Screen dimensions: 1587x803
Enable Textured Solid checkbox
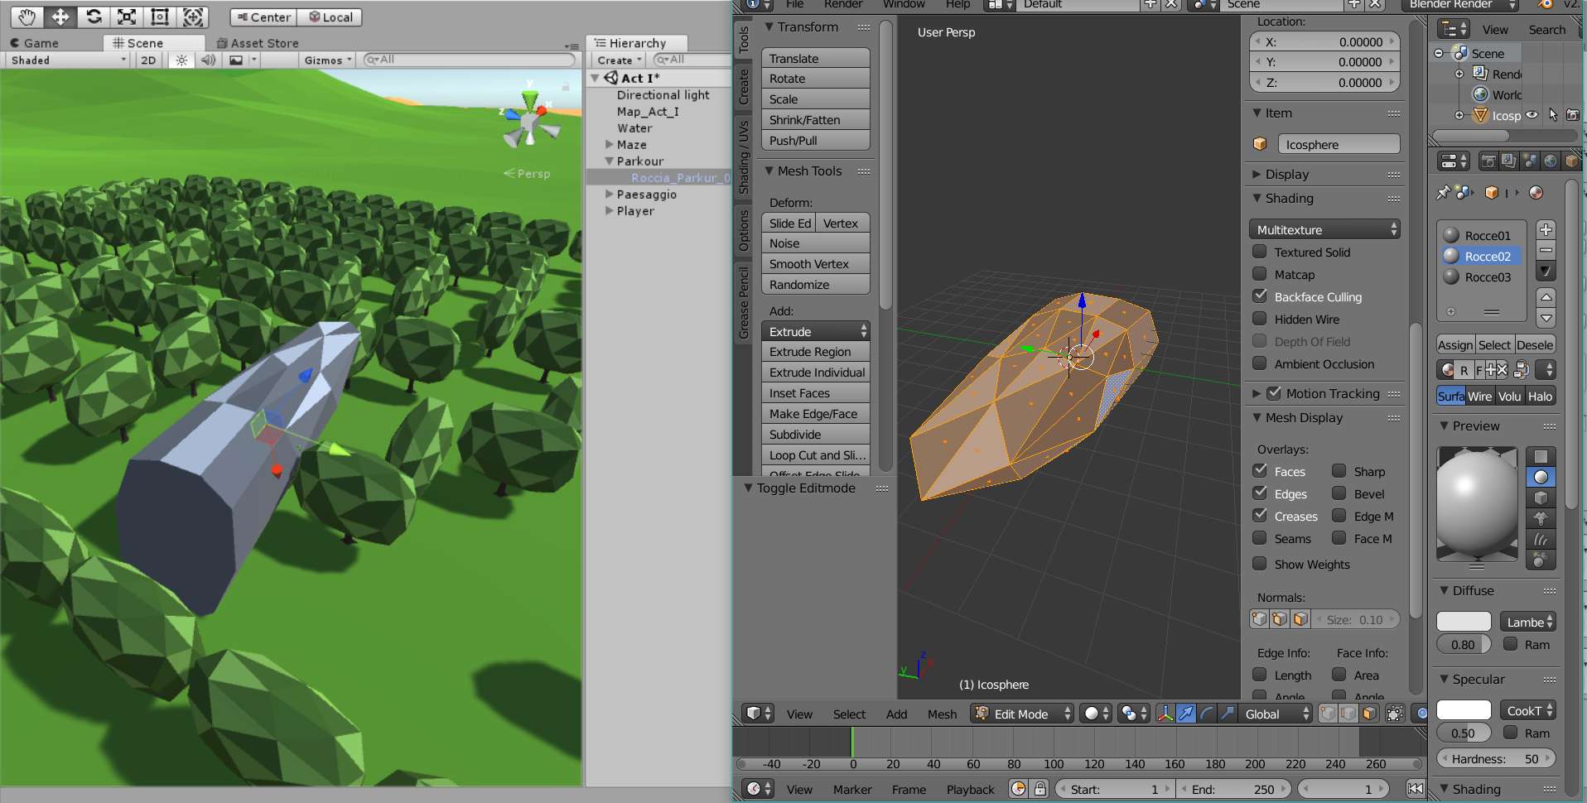[1260, 252]
